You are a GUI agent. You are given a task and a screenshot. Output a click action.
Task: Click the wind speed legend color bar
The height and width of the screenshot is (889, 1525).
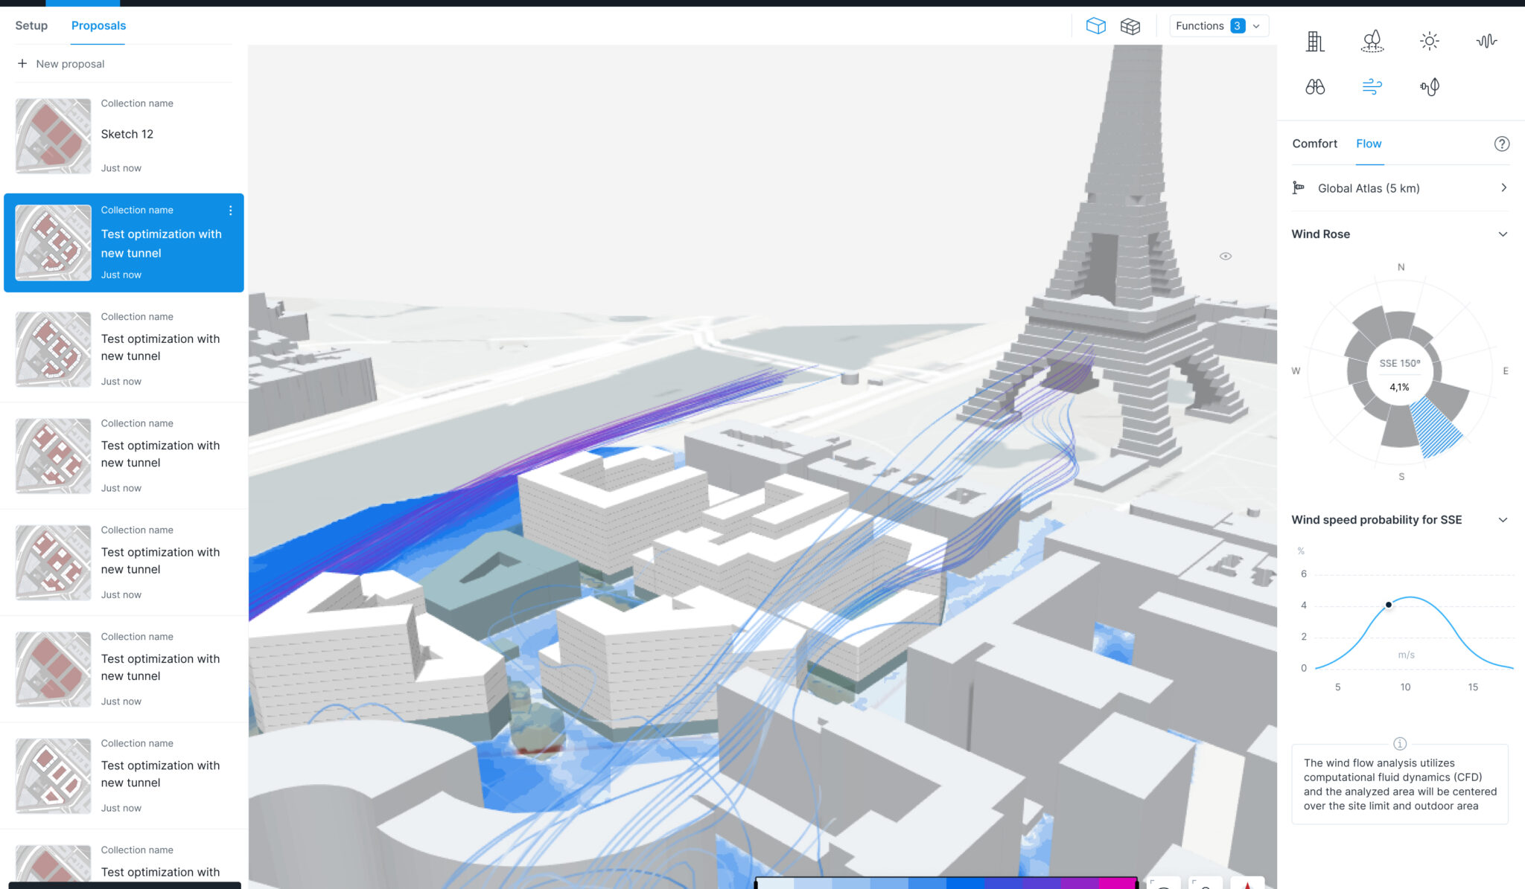946,883
